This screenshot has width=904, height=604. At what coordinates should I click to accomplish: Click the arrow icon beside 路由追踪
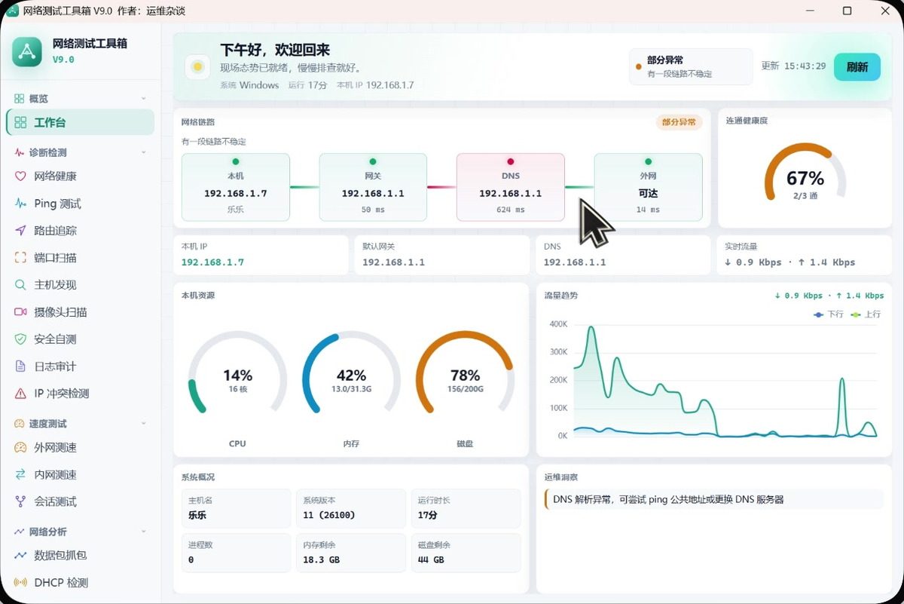[20, 231]
